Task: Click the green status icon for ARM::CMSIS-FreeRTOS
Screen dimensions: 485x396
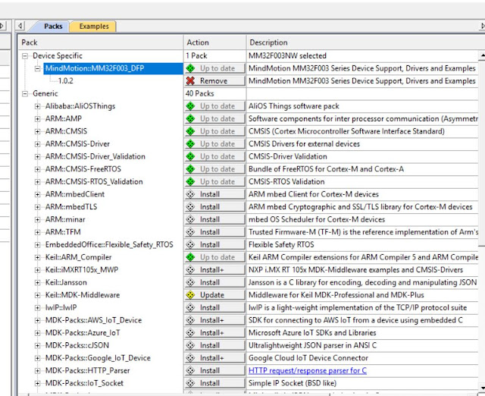Action: click(190, 169)
